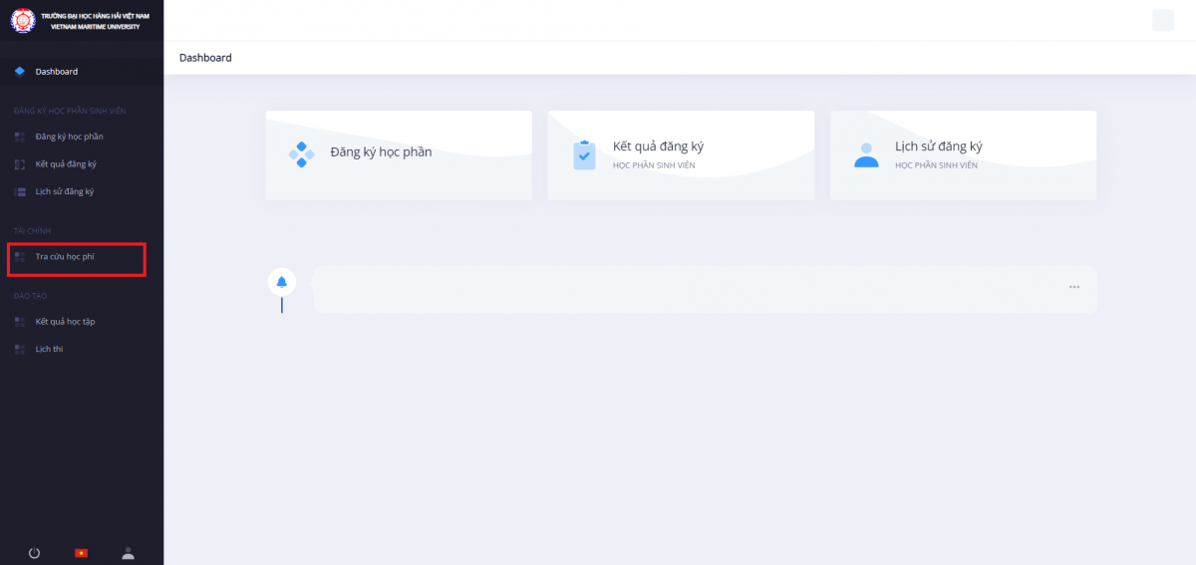Click the avatar box in top-right corner

pyautogui.click(x=1162, y=20)
